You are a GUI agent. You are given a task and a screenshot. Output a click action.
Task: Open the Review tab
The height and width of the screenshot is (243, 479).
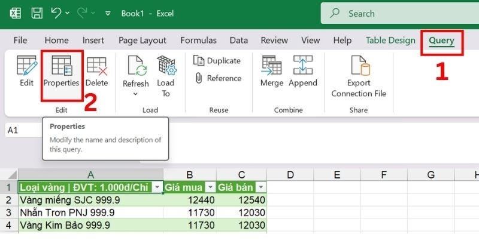274,41
